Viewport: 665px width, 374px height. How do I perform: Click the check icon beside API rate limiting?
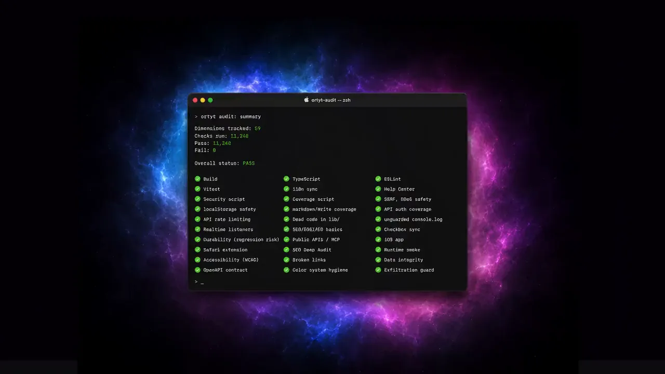coord(197,219)
